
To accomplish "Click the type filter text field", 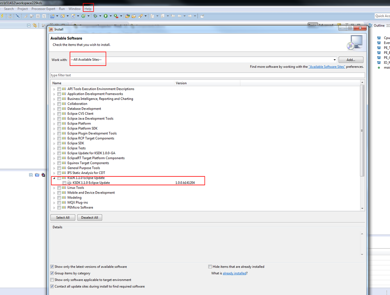I will [x=207, y=75].
